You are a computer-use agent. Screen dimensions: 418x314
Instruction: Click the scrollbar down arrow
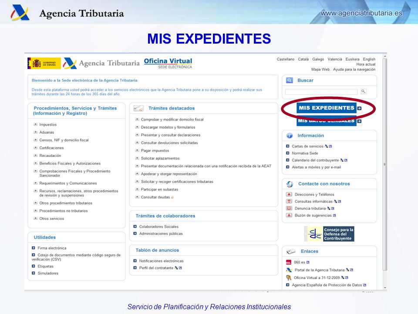point(385,288)
